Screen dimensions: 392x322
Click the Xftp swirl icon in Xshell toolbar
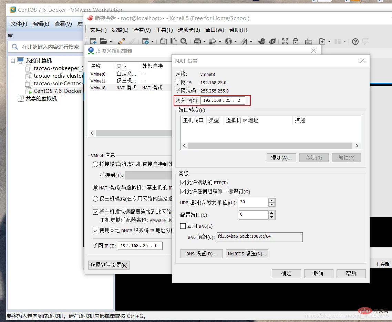[x=262, y=41]
